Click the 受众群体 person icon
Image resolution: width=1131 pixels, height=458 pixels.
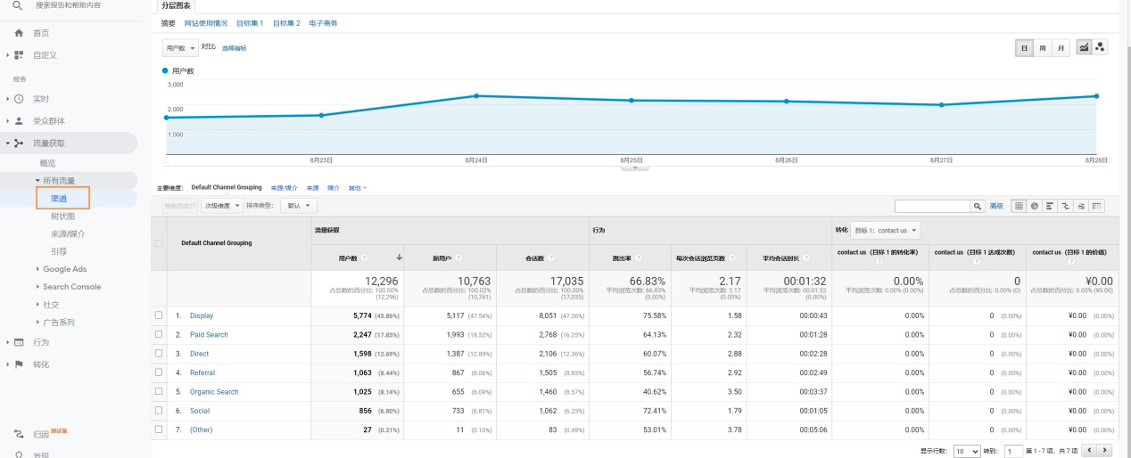tap(19, 120)
